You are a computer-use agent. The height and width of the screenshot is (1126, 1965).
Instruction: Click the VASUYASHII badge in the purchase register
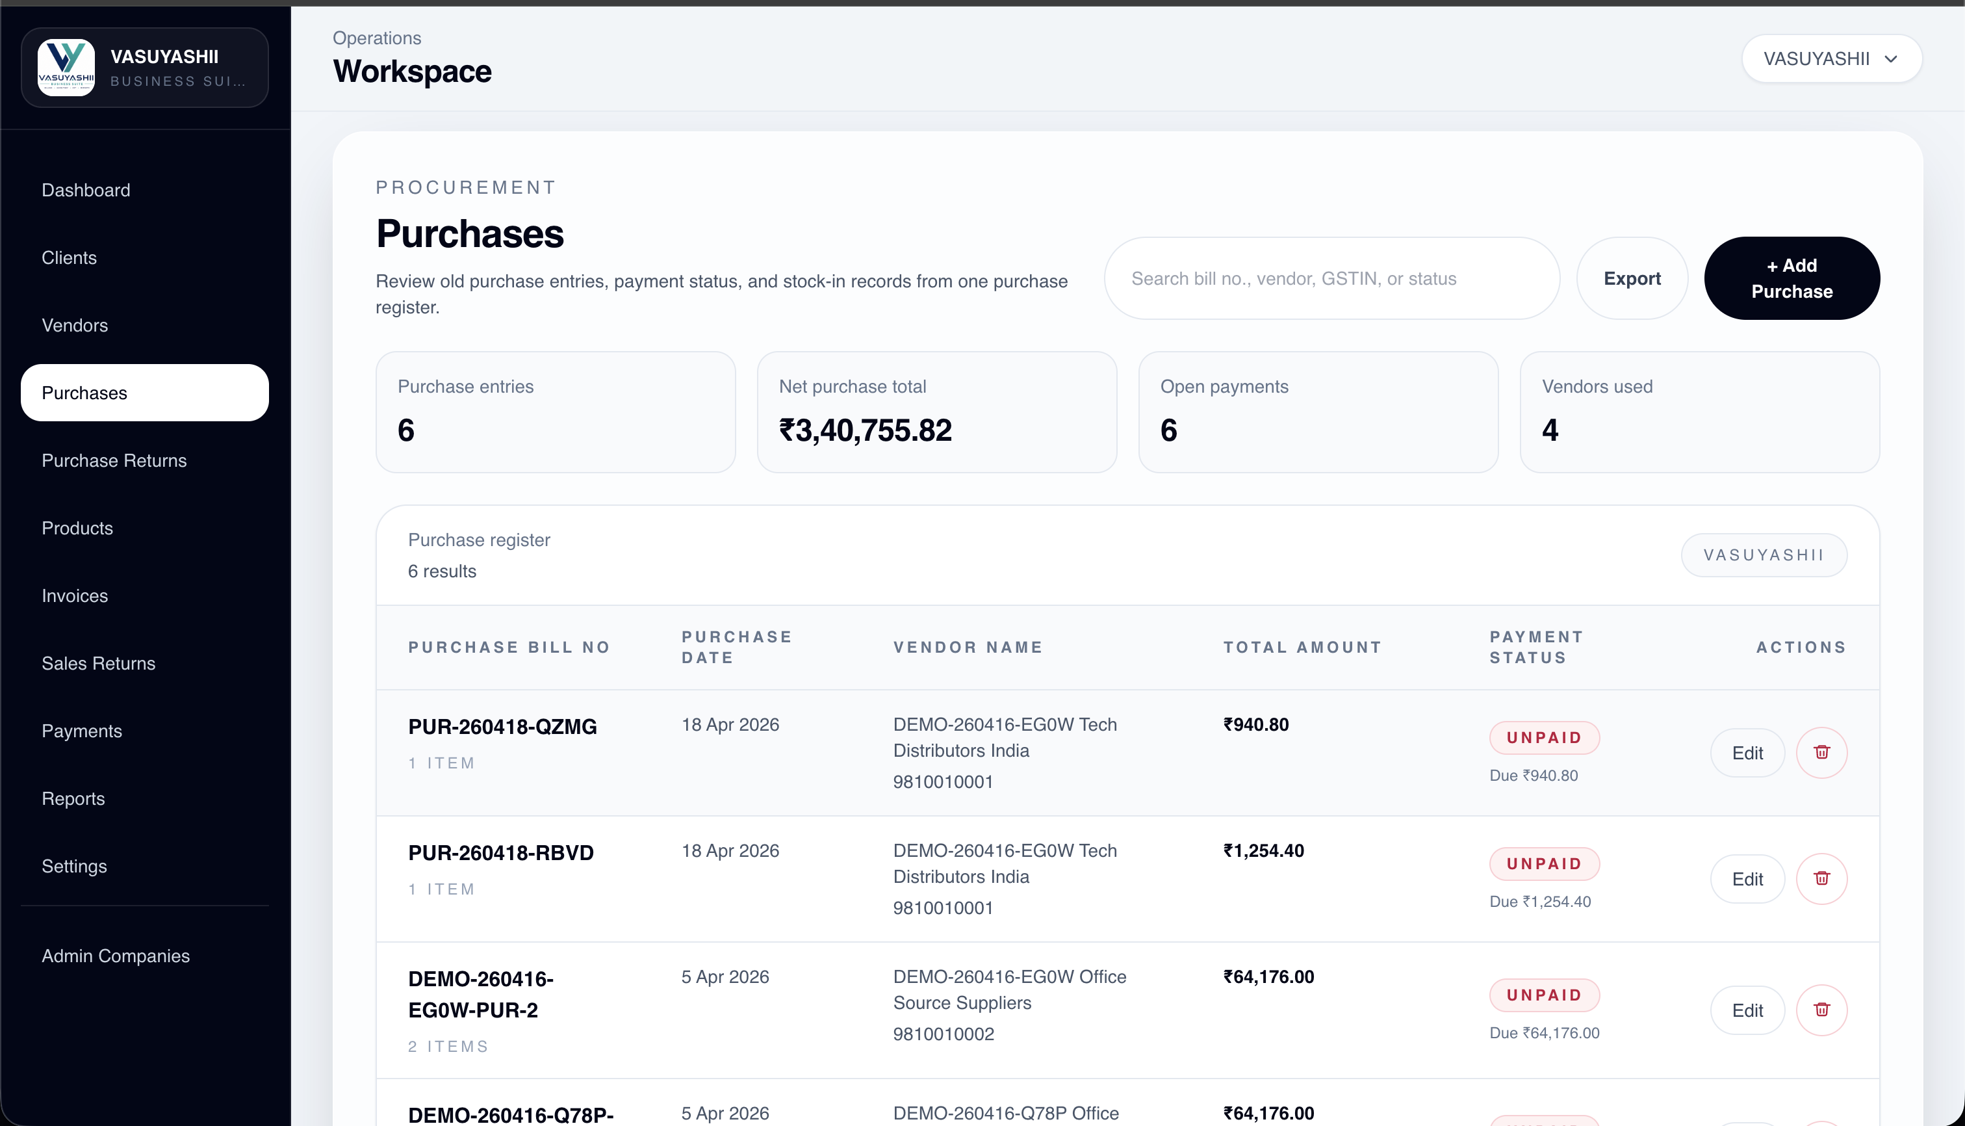pyautogui.click(x=1764, y=555)
